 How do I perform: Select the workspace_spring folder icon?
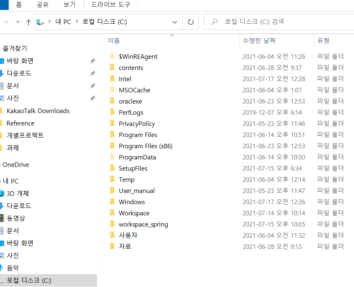tap(112, 224)
